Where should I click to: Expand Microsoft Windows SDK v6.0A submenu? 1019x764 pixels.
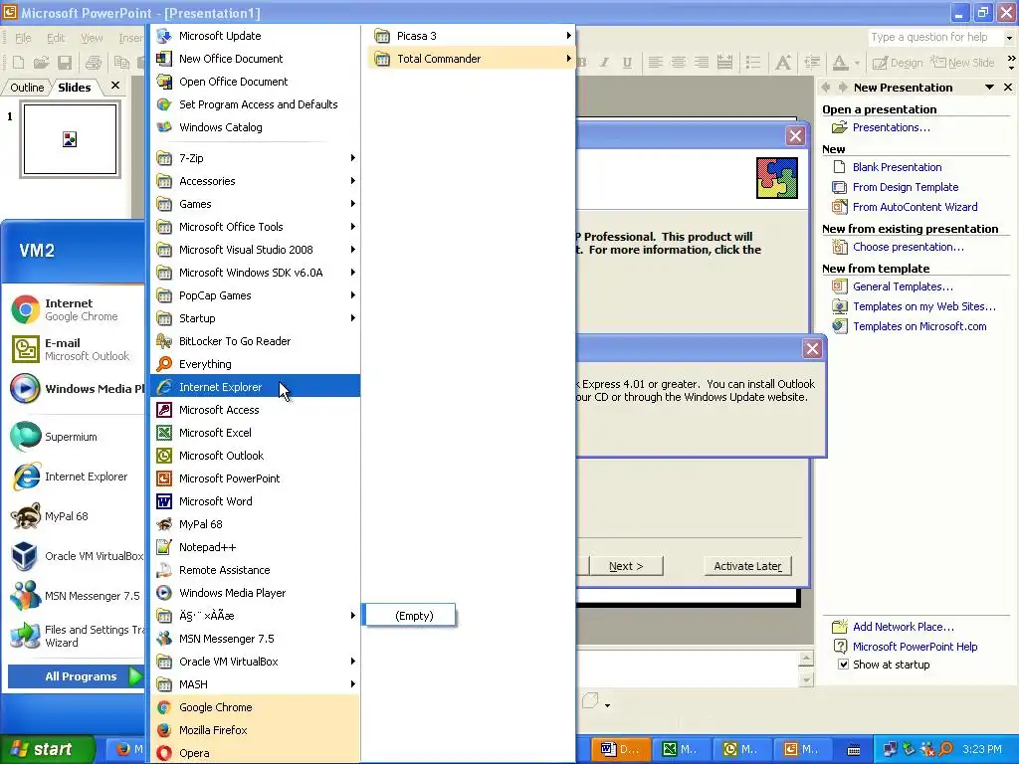coord(255,273)
